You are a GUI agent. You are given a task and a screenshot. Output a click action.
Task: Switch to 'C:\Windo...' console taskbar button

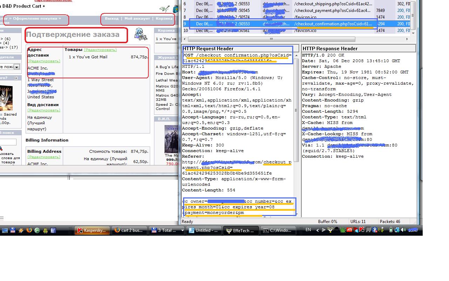click(279, 230)
